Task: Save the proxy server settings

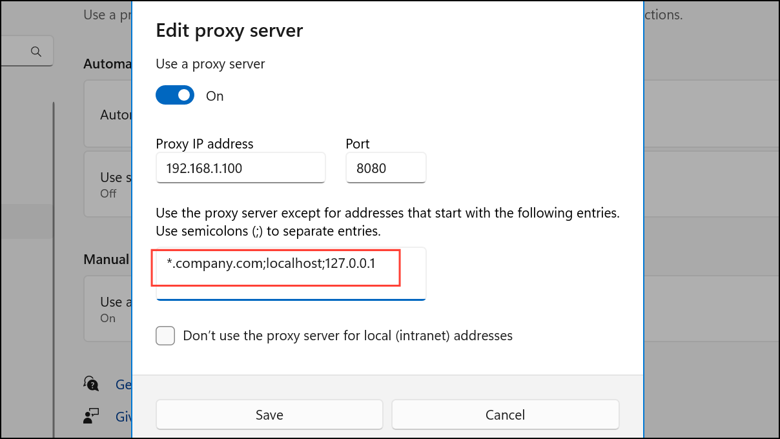Action: tap(269, 414)
